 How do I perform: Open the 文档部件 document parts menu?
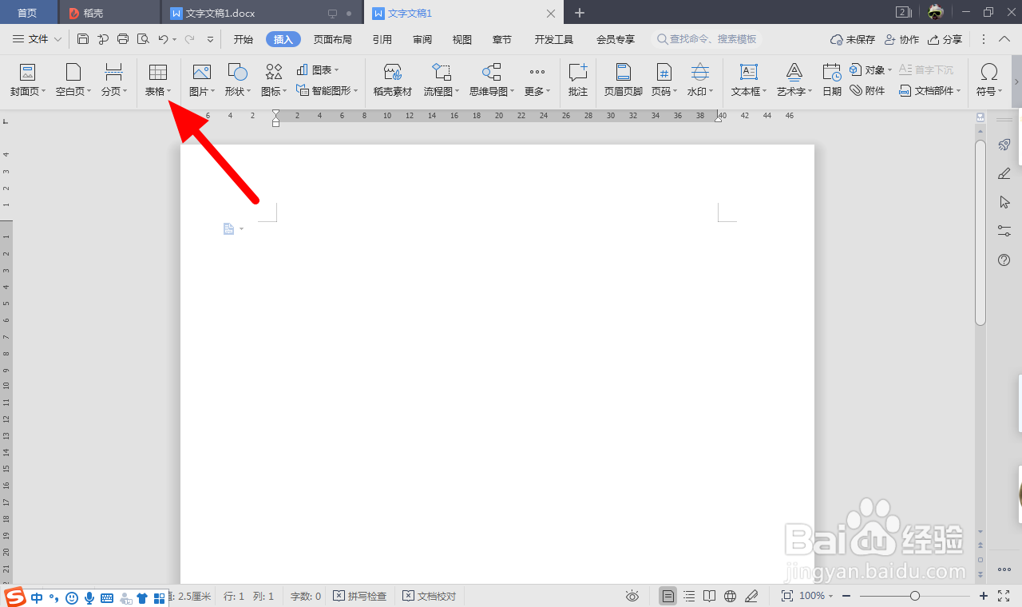pyautogui.click(x=930, y=91)
